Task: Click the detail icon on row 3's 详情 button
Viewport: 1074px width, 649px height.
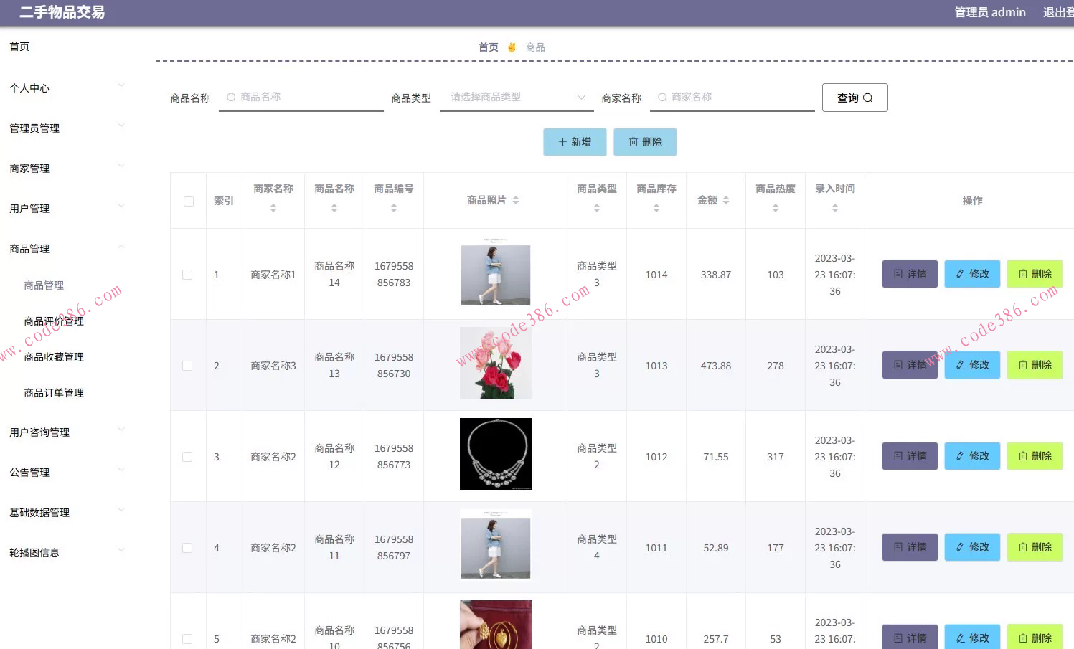Action: [x=899, y=455]
